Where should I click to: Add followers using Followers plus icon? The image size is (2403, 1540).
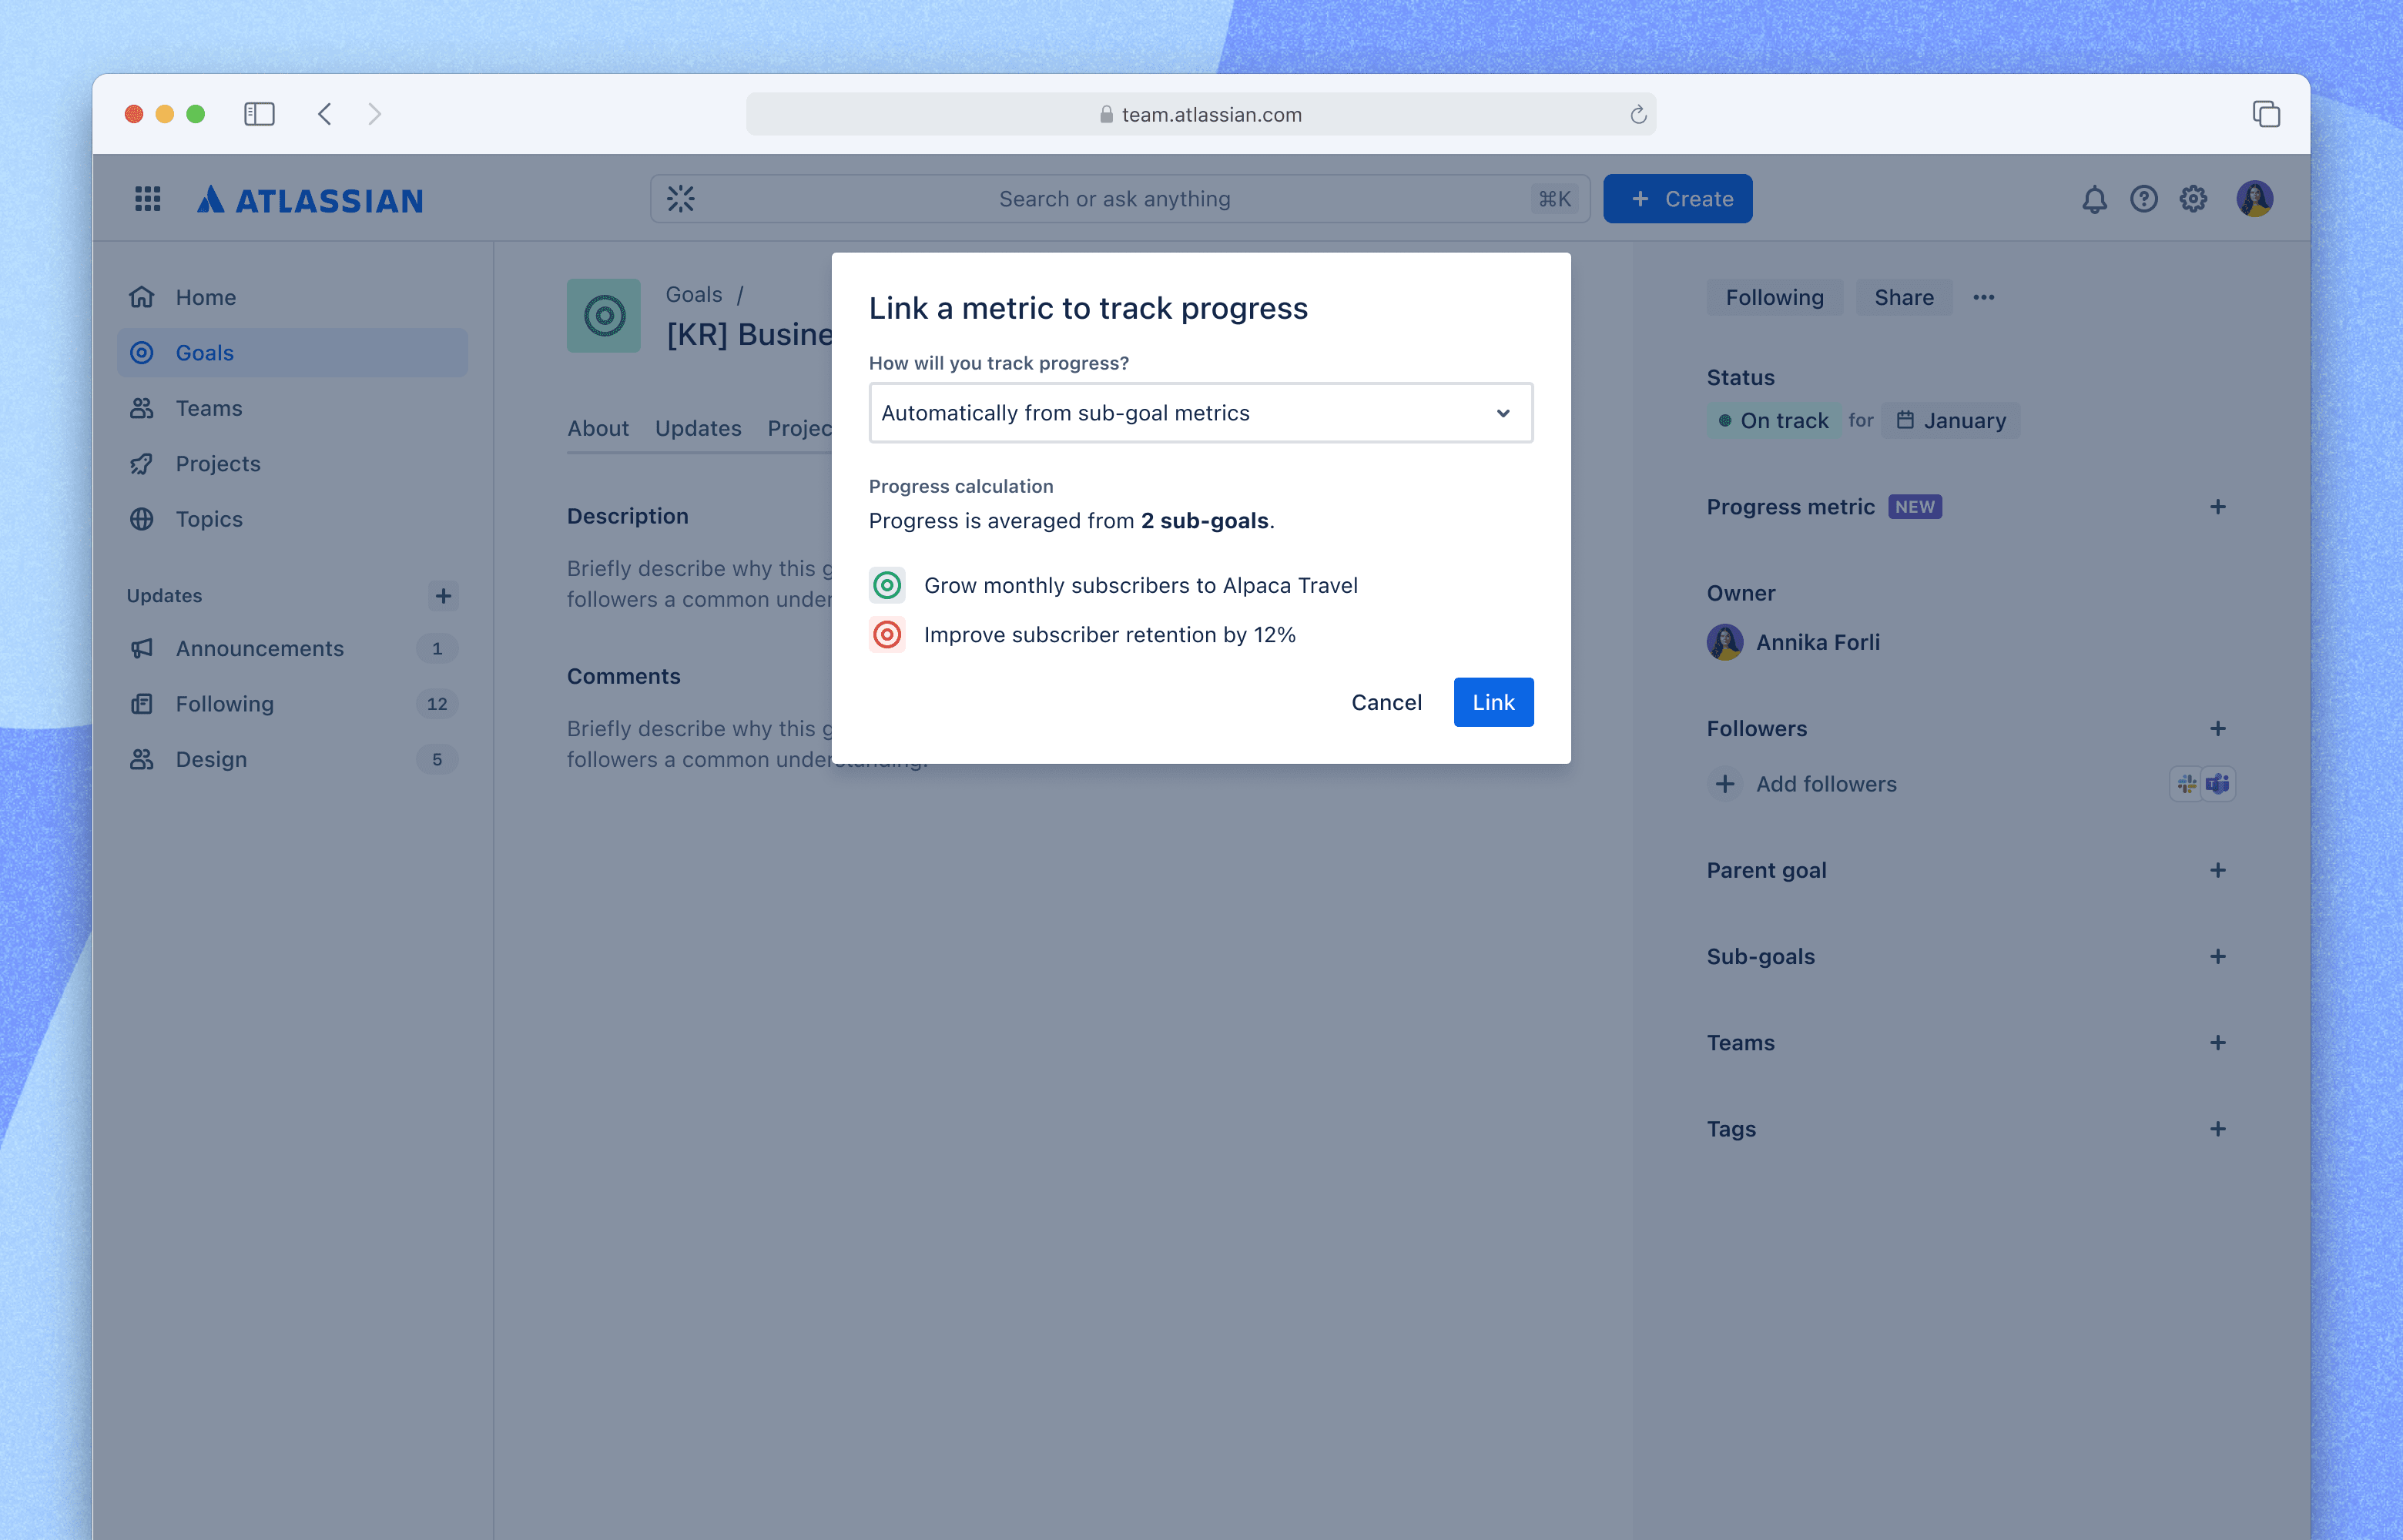[2217, 729]
